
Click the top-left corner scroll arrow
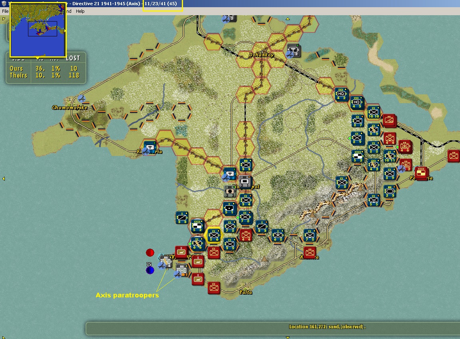pos(4,19)
